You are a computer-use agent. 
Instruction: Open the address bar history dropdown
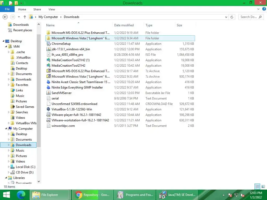(x=226, y=17)
